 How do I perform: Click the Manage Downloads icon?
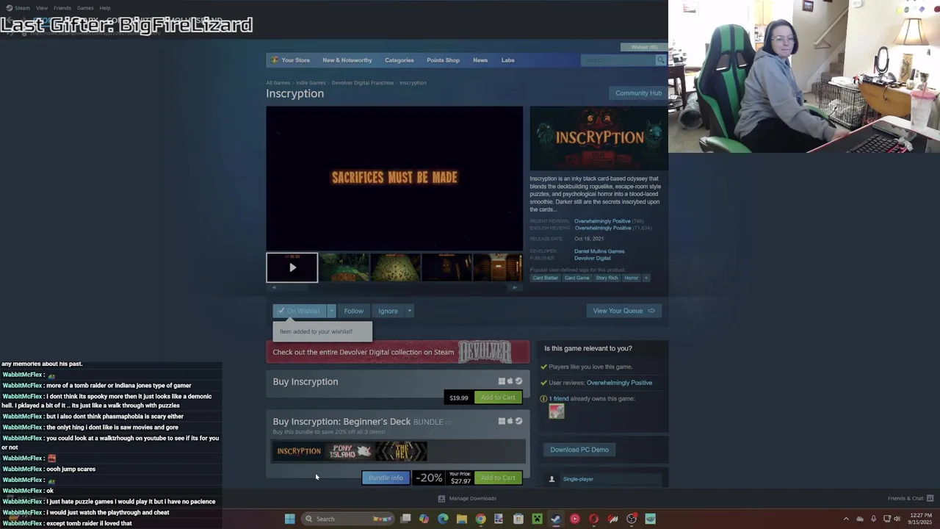(441, 498)
